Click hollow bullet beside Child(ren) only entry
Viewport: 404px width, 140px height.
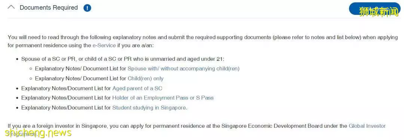click(31, 79)
